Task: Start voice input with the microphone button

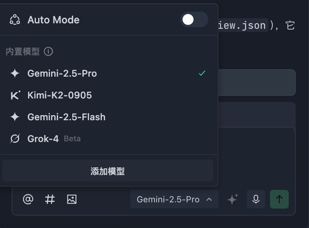Action: click(x=256, y=200)
